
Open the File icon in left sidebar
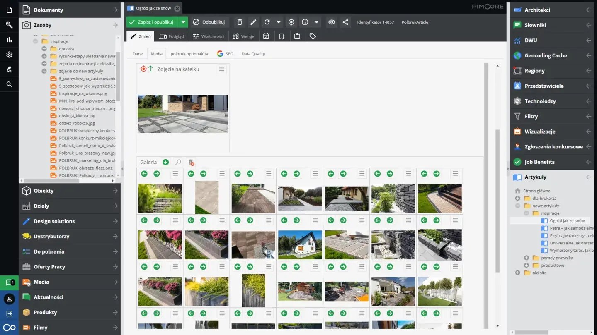coord(9,10)
